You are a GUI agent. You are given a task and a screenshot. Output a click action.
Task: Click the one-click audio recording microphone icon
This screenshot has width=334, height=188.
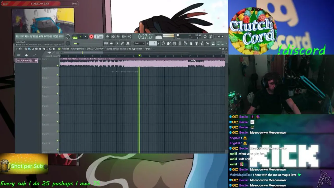[x=202, y=43]
